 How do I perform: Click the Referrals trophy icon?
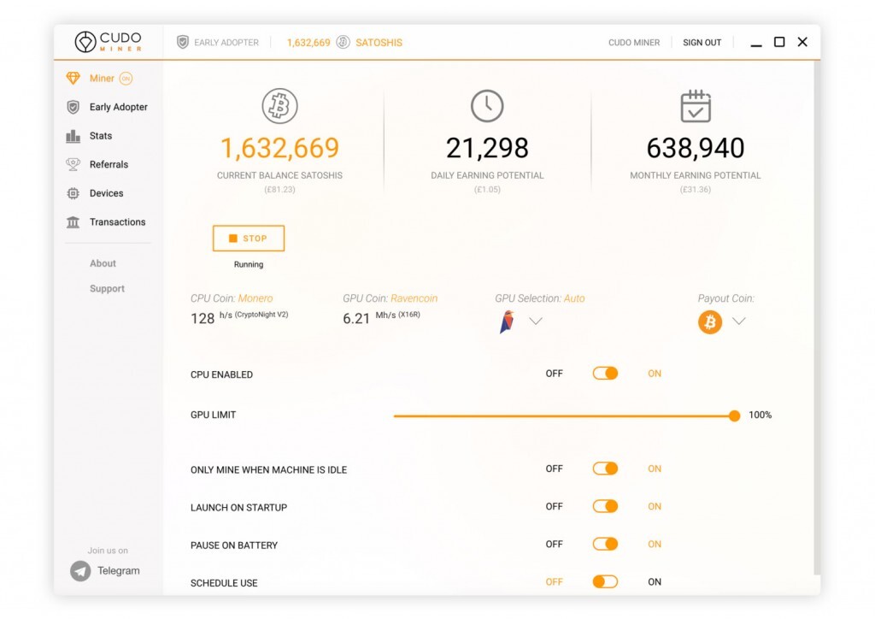pyautogui.click(x=73, y=164)
